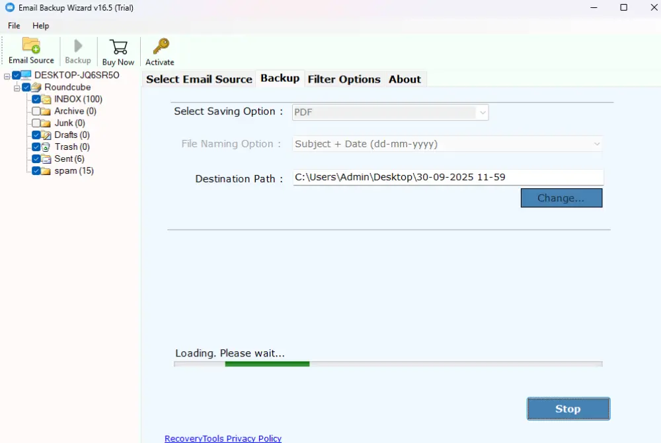This screenshot has width=661, height=443.
Task: Open RecoveryTools Privacy Policy link
Action: coord(223,438)
